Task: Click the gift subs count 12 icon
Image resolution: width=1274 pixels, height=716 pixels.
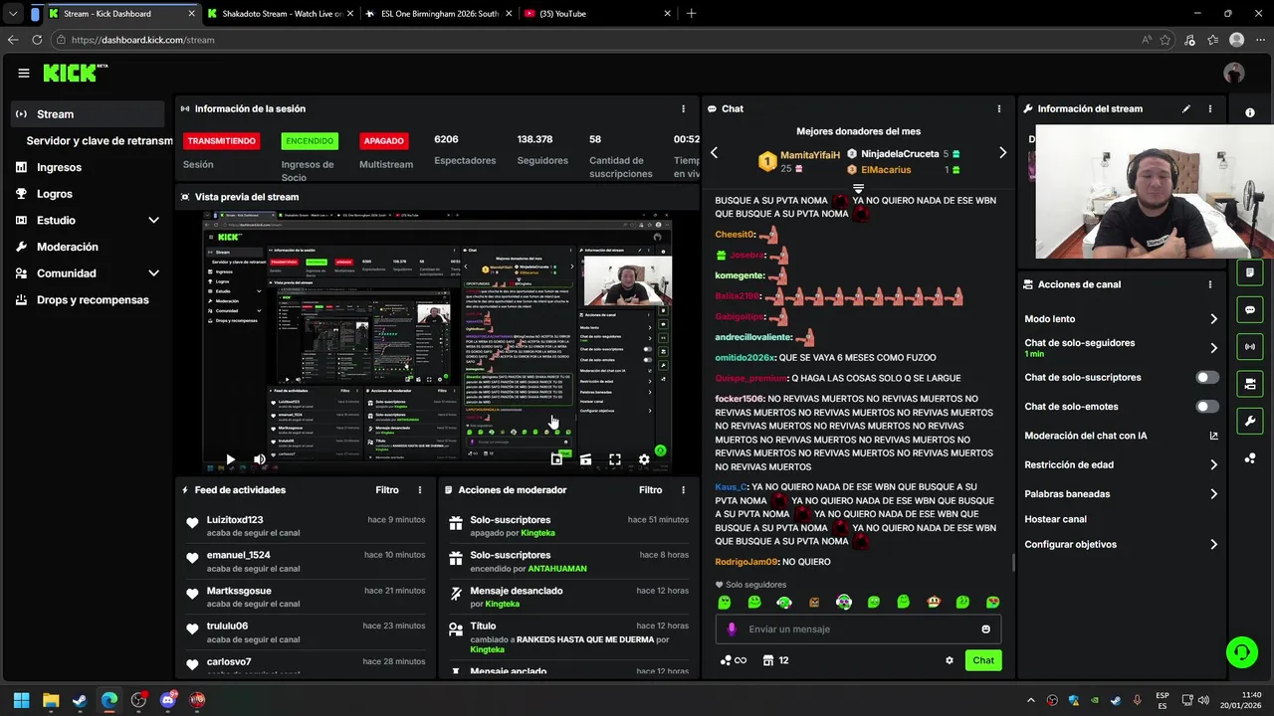Action: (775, 660)
